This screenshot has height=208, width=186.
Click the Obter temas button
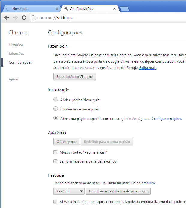click(x=67, y=142)
